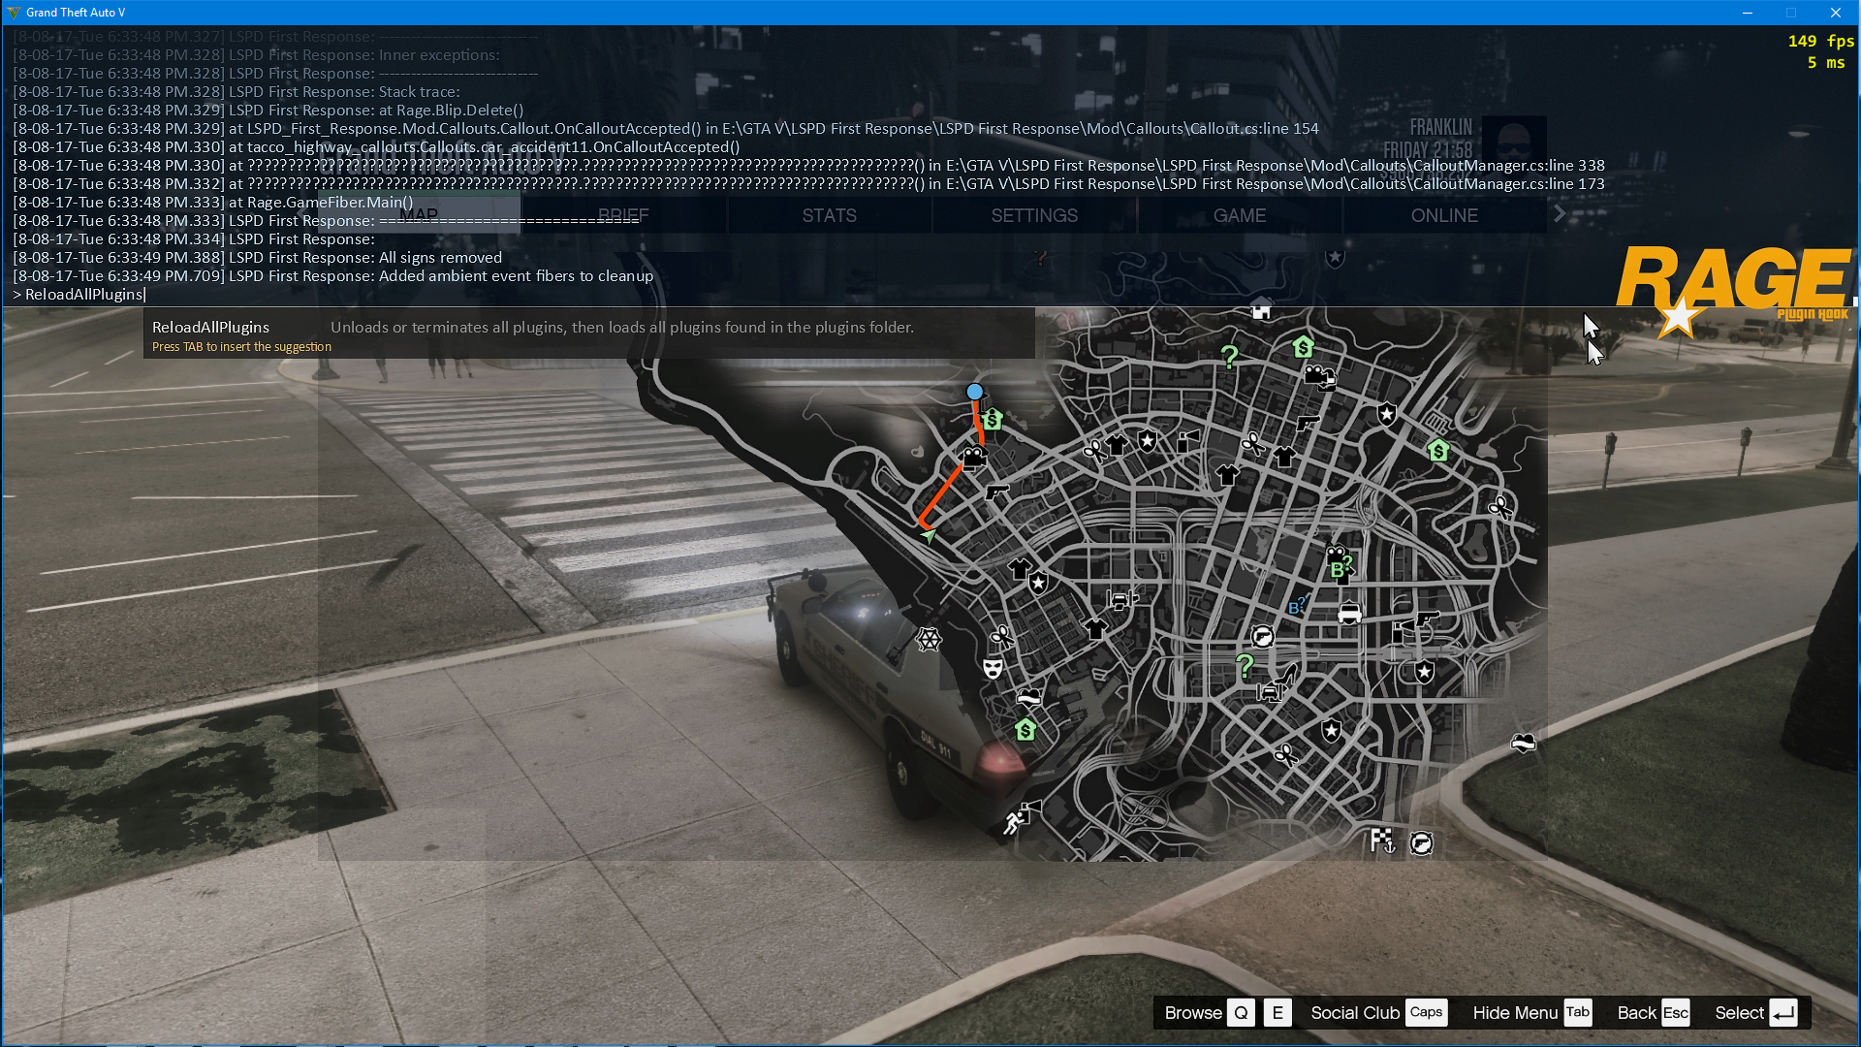
Task: Click the high heel strip club icon
Action: coord(1289,674)
